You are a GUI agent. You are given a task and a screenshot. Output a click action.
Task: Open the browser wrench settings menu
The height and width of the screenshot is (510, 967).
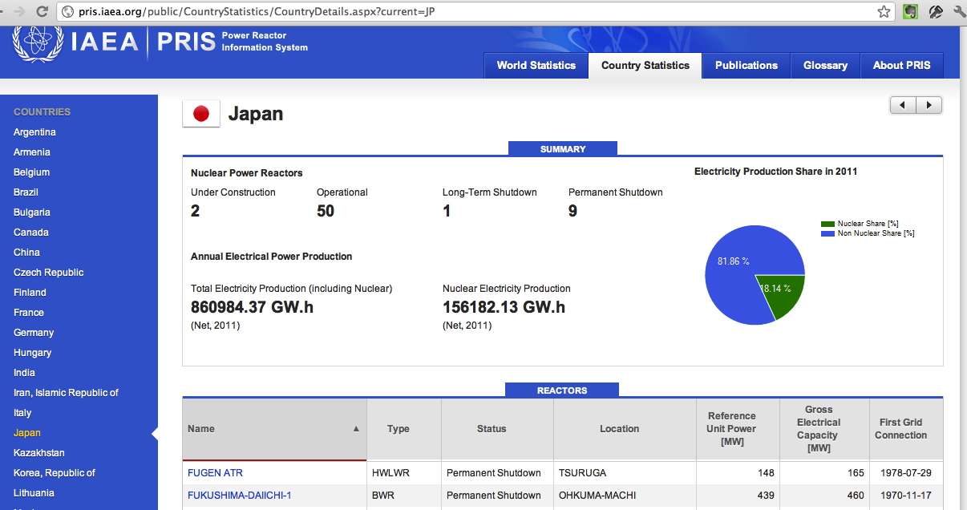(959, 11)
